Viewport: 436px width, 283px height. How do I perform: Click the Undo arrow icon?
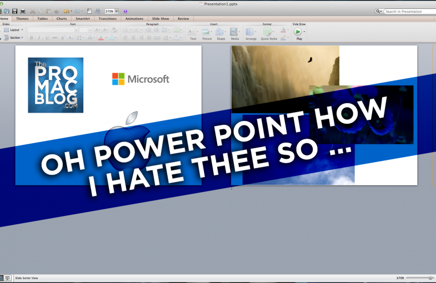point(66,12)
